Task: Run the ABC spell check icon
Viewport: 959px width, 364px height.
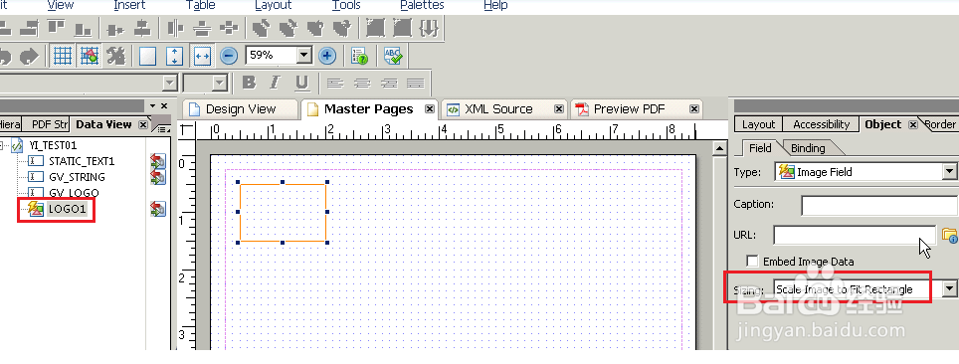Action: tap(393, 57)
